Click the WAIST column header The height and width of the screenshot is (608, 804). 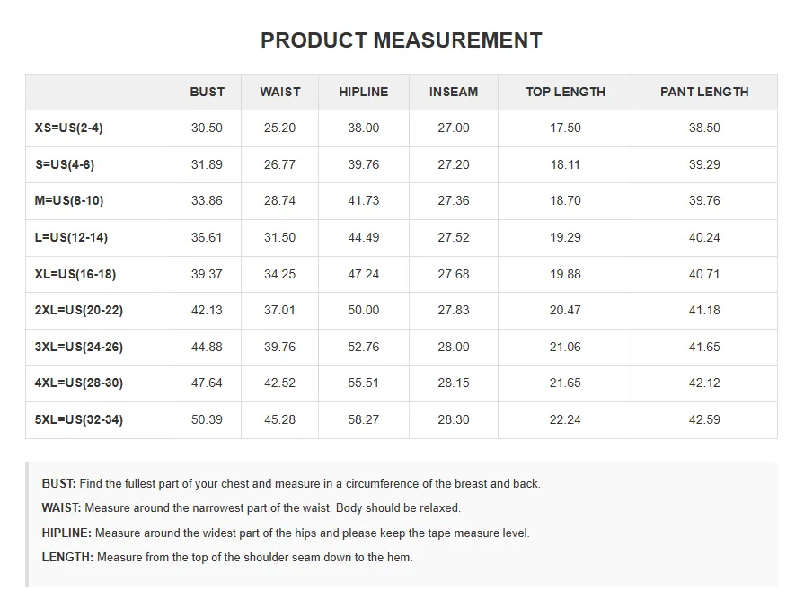pyautogui.click(x=280, y=92)
